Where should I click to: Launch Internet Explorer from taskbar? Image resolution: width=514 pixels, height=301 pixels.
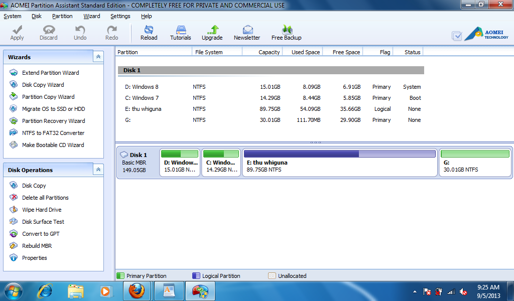(45, 291)
